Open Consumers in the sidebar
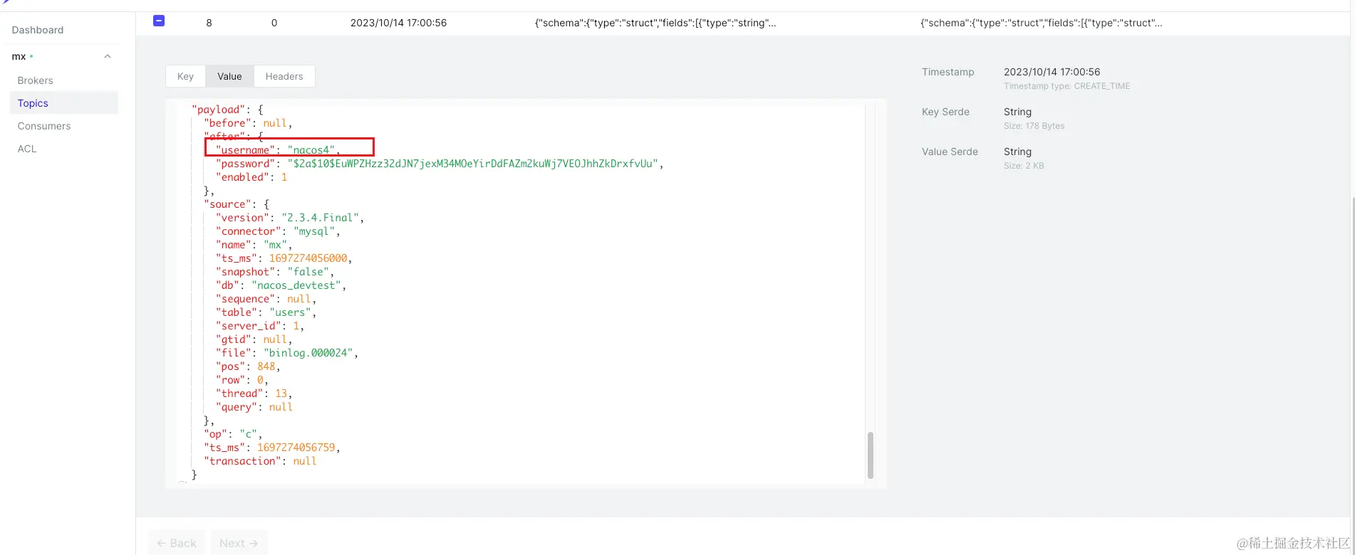The height and width of the screenshot is (555, 1355). (44, 126)
